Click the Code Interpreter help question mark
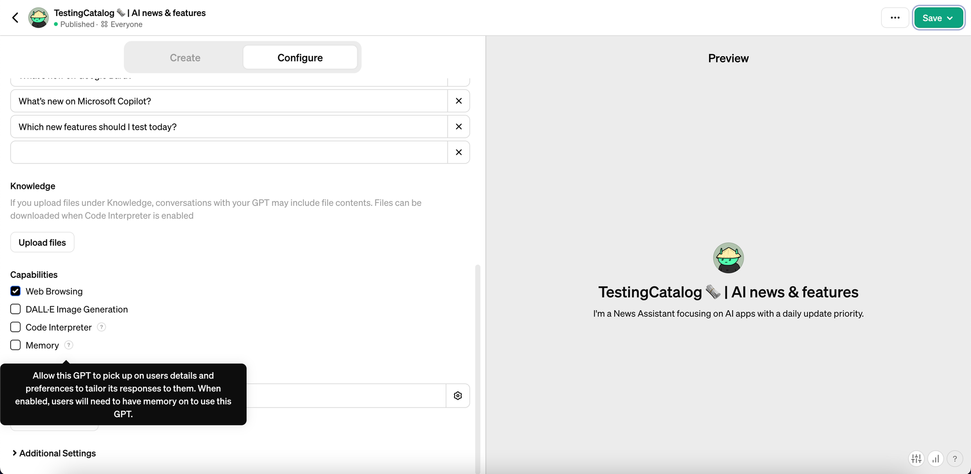This screenshot has height=474, width=971. [x=101, y=327]
